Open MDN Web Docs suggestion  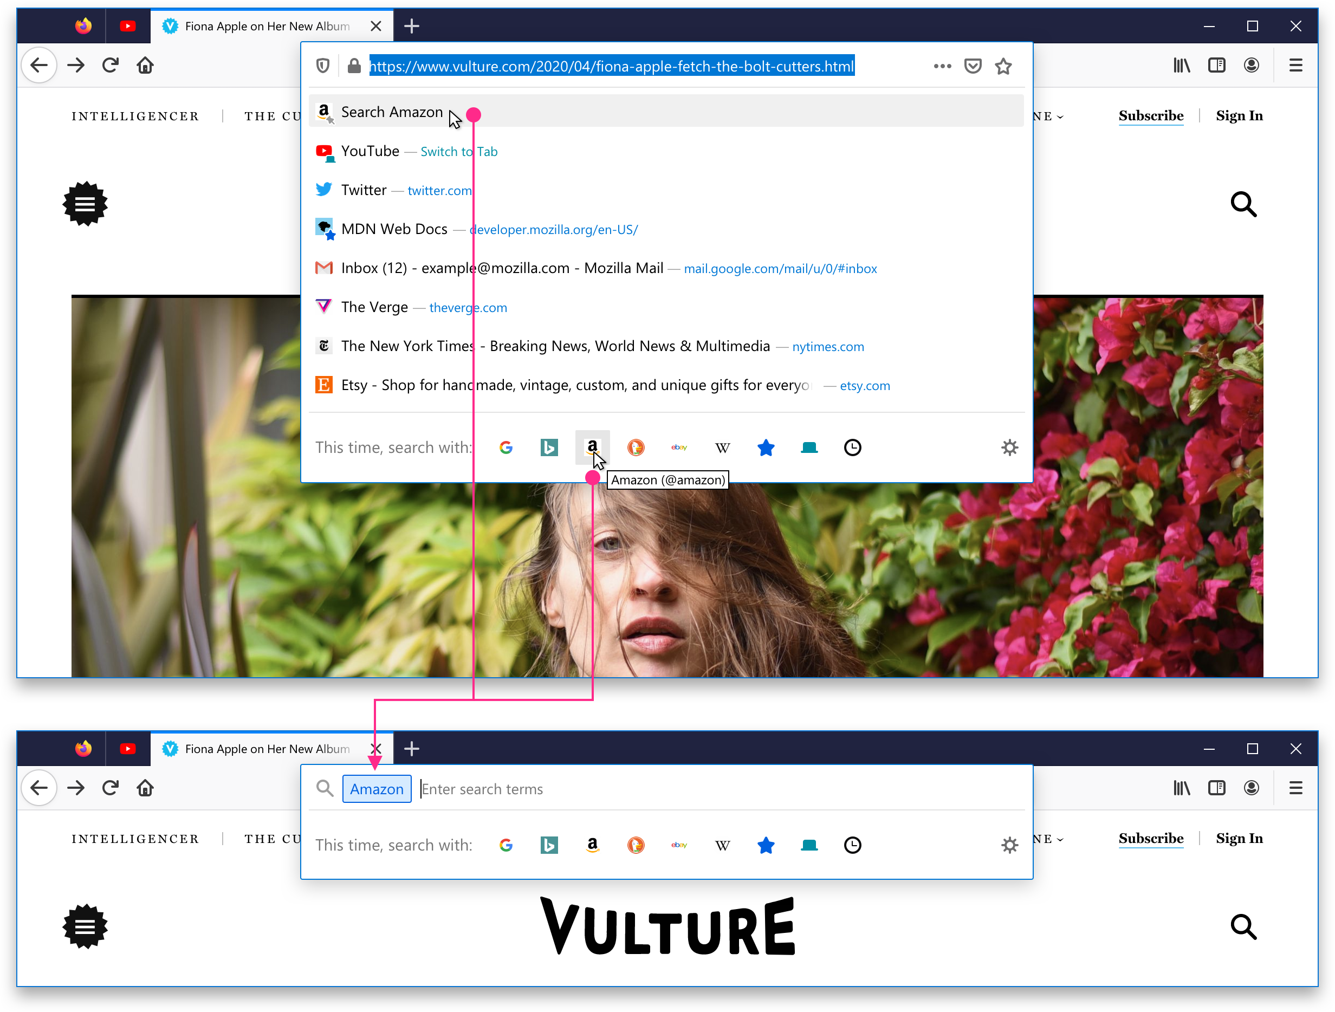click(x=666, y=229)
